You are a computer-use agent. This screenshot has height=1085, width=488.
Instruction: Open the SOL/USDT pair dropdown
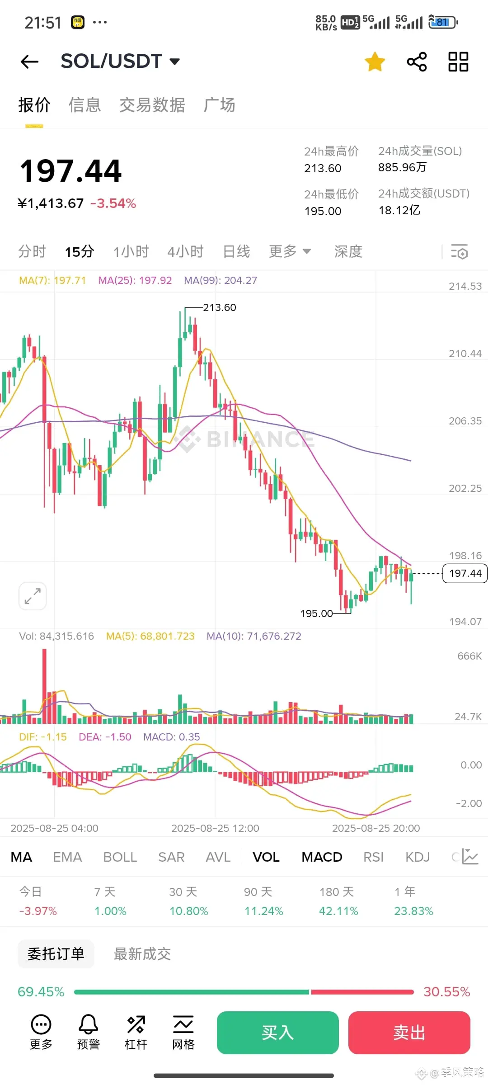pyautogui.click(x=120, y=61)
